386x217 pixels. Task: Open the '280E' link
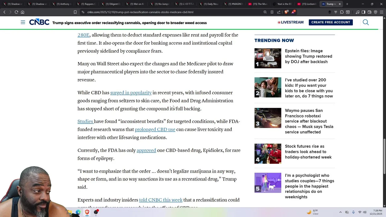tap(83, 35)
